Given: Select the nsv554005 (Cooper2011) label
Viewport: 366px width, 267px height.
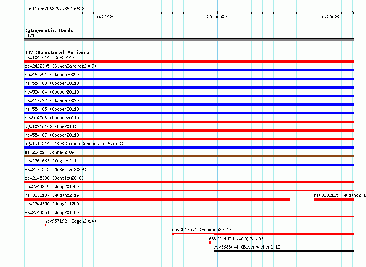Looking at the screenshot, I should (x=52, y=109).
